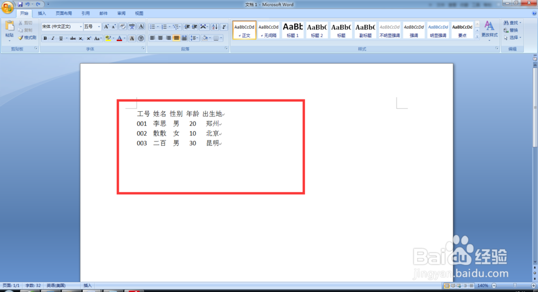This screenshot has height=292, width=538.
Task: Toggle italic formatting
Action: pos(53,38)
